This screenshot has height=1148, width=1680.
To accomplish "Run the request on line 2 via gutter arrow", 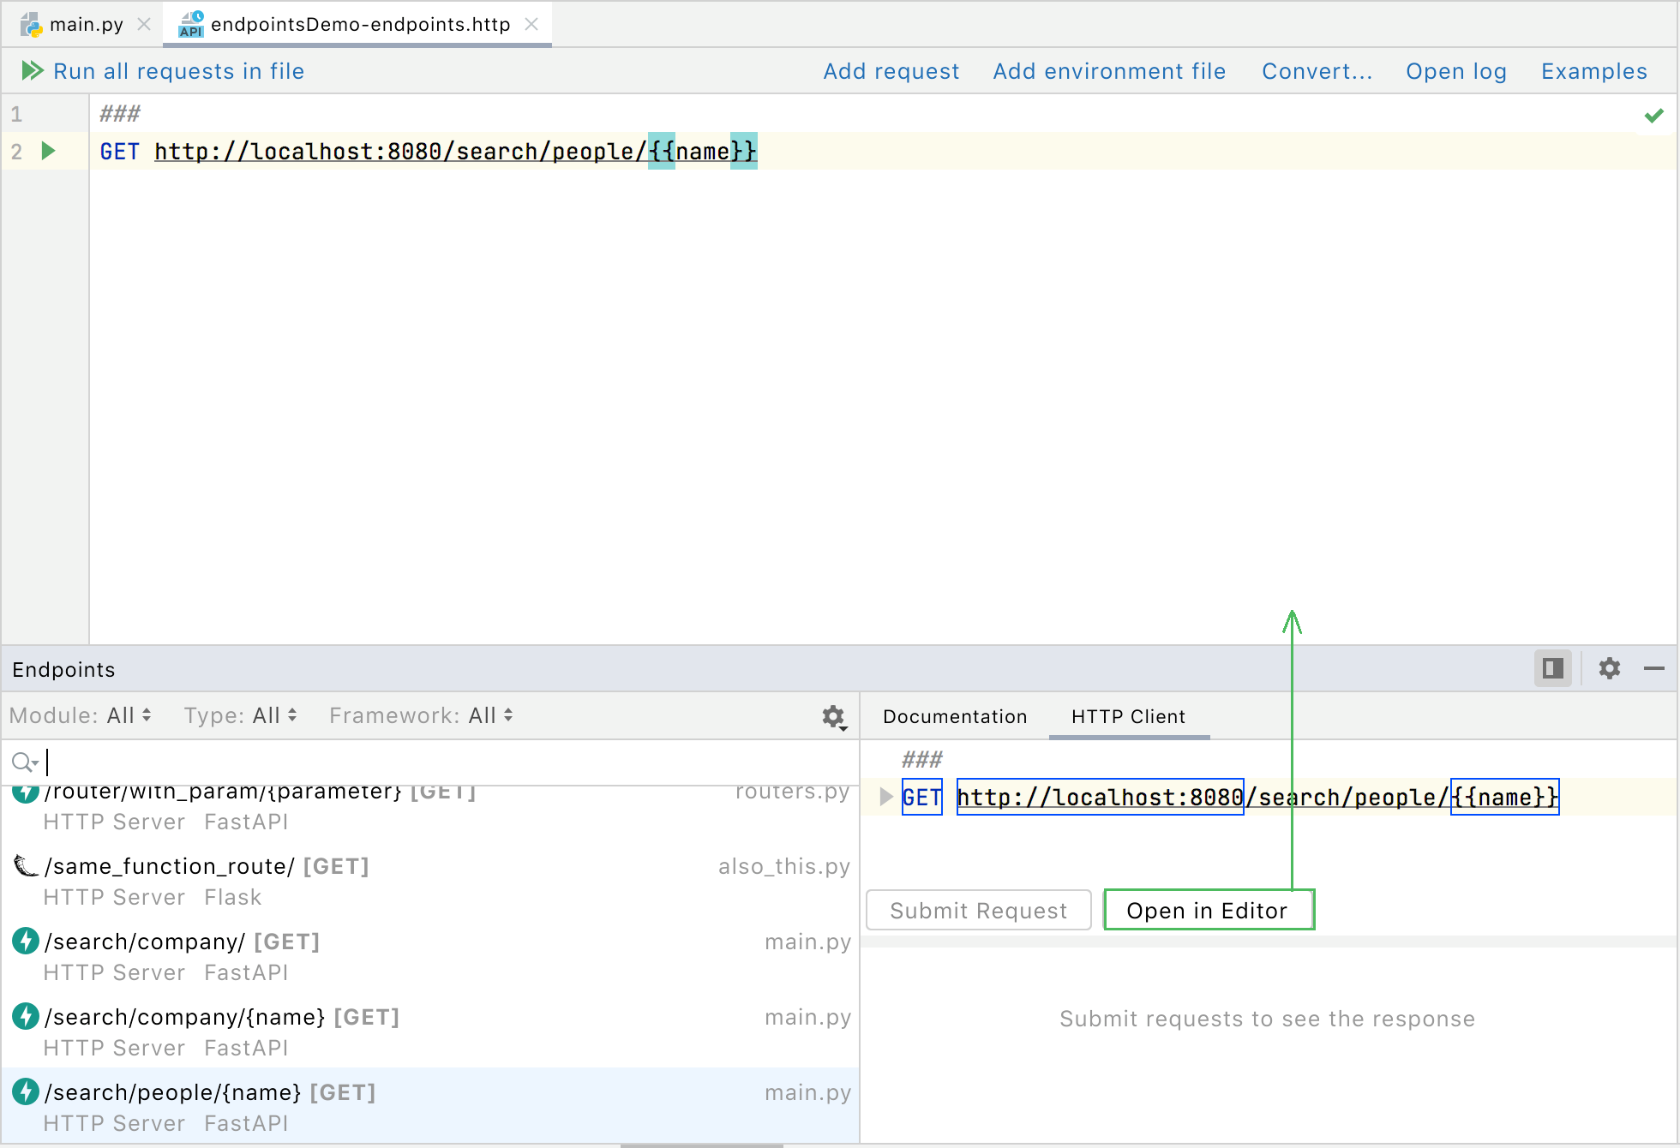I will pyautogui.click(x=48, y=151).
